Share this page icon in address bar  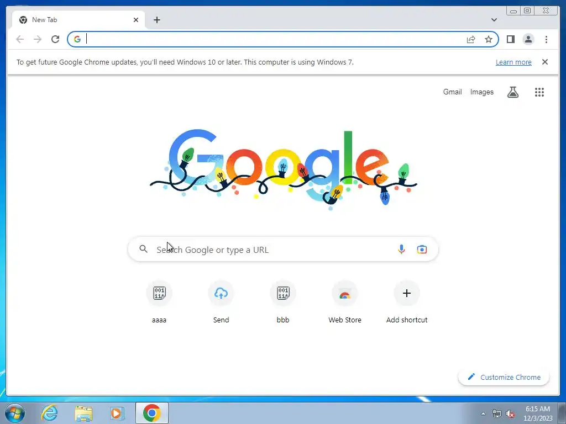[471, 39]
